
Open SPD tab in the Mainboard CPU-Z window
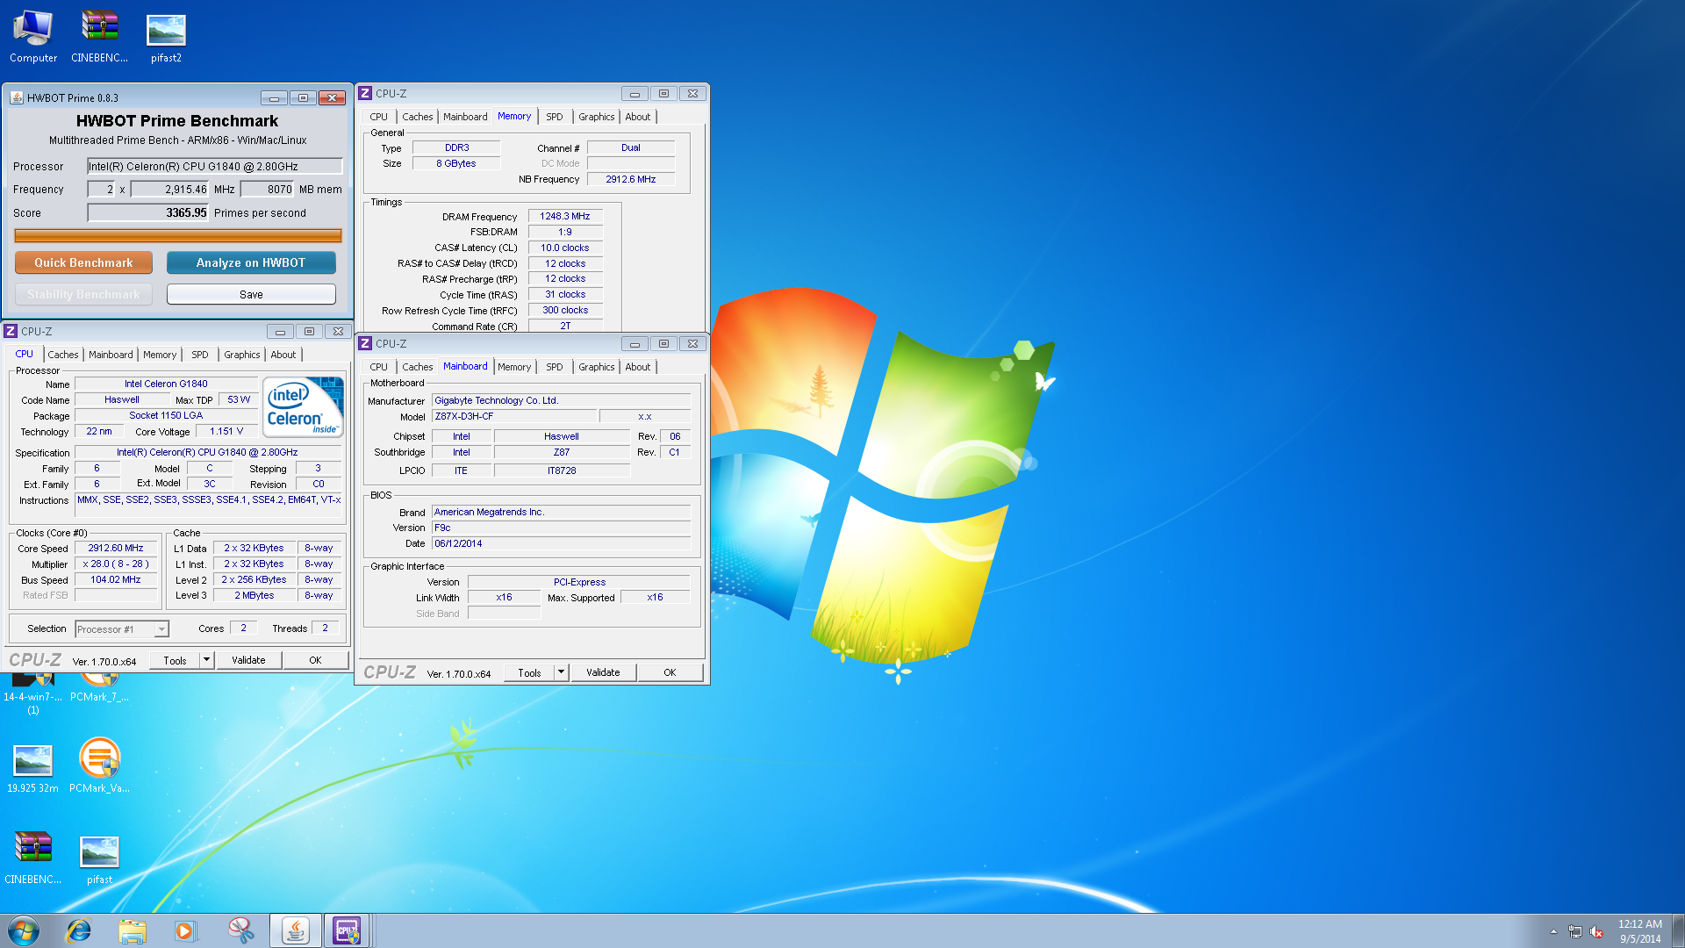[x=555, y=367]
